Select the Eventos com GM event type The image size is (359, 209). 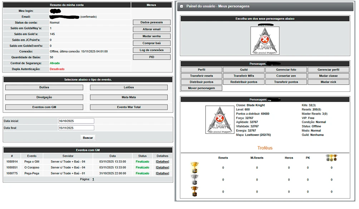44,107
